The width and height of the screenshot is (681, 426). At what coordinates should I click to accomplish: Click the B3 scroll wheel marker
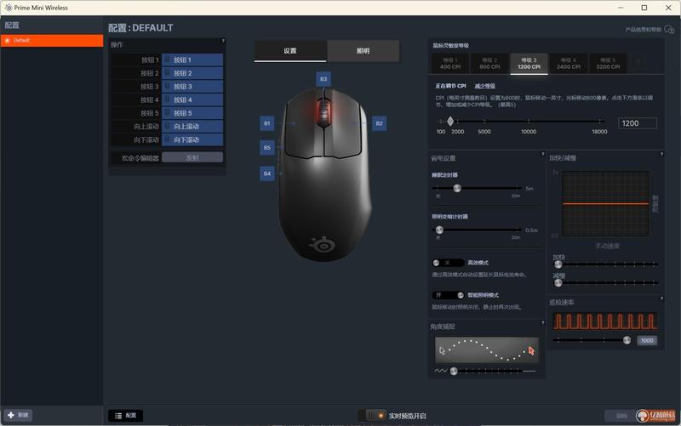(x=323, y=79)
